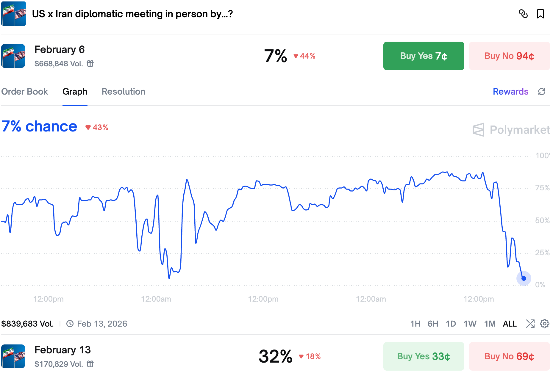The width and height of the screenshot is (553, 373).
Task: Click the shuffle arrows icon beside ALL
Action: pyautogui.click(x=530, y=324)
